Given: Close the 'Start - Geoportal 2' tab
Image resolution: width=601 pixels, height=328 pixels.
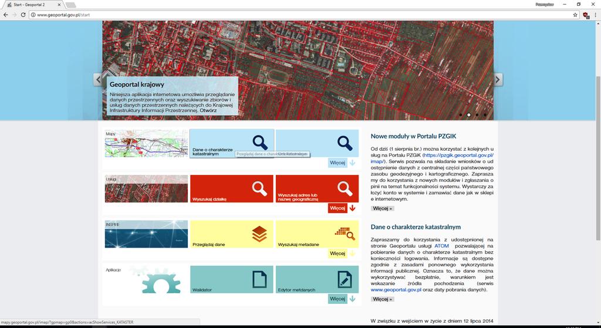Looking at the screenshot, I should 59,5.
